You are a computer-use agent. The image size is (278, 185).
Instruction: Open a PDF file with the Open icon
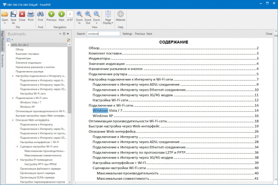click(x=5, y=14)
